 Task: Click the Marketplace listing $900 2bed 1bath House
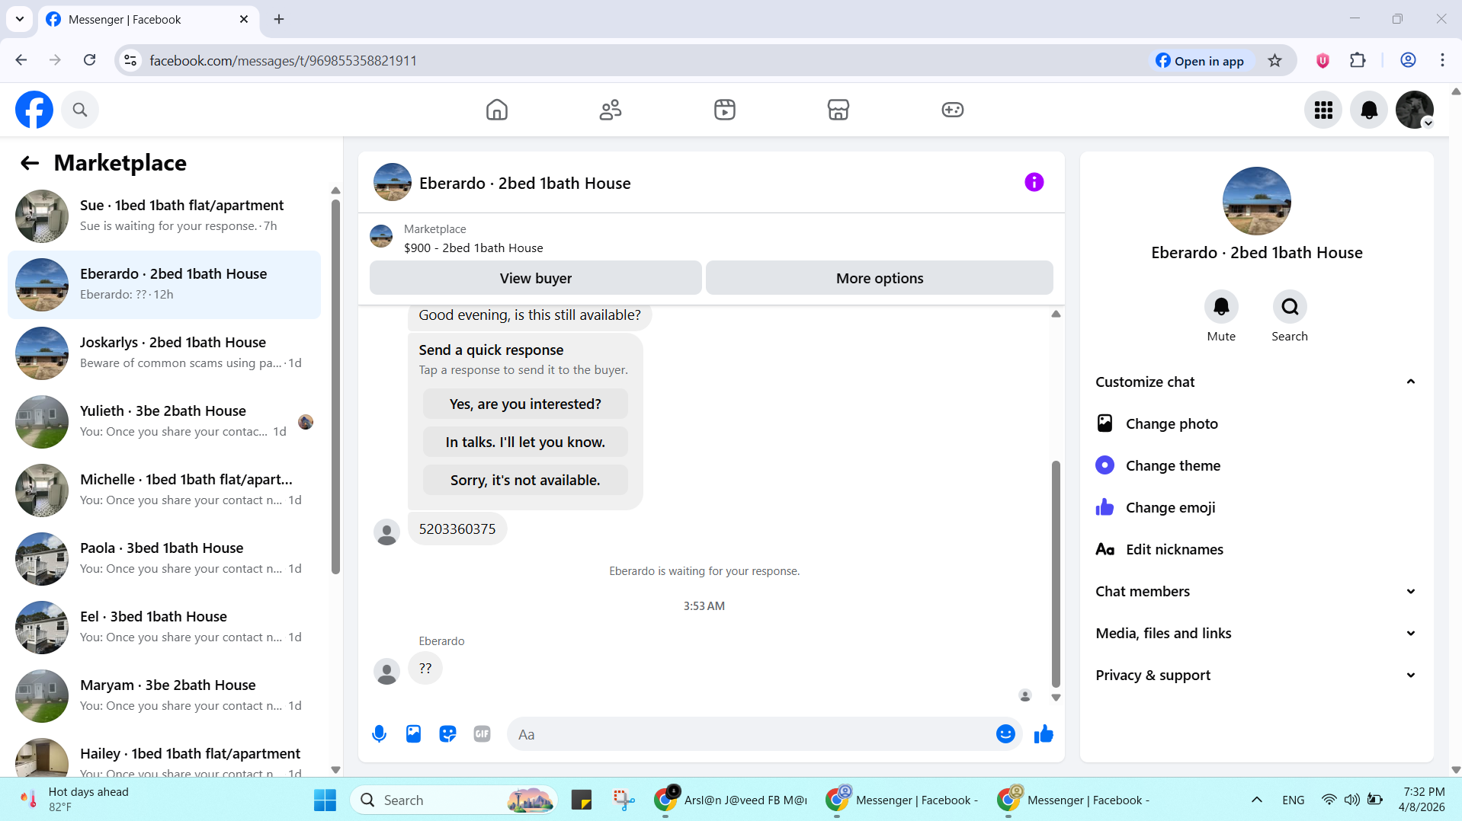click(473, 248)
